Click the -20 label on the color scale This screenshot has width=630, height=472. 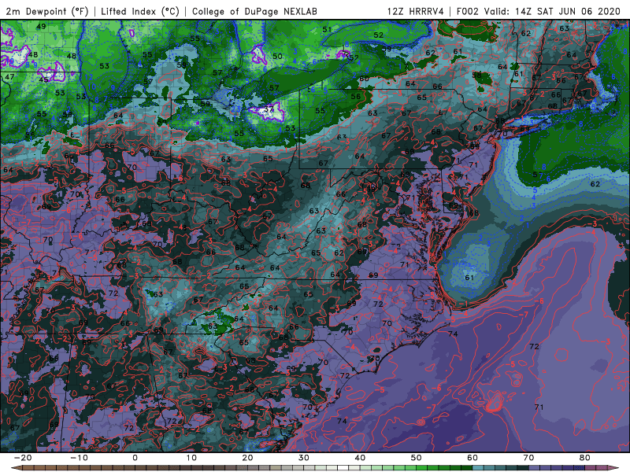click(23, 458)
